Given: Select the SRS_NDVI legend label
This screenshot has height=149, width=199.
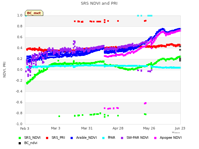Looking at the screenshot, I should pyautogui.click(x=32, y=138).
